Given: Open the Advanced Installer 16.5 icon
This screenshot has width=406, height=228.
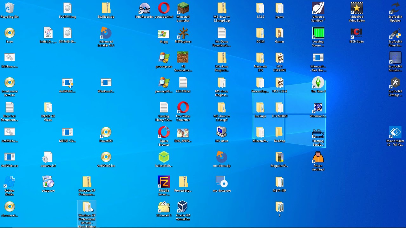Looking at the screenshot, I should coord(106,33).
